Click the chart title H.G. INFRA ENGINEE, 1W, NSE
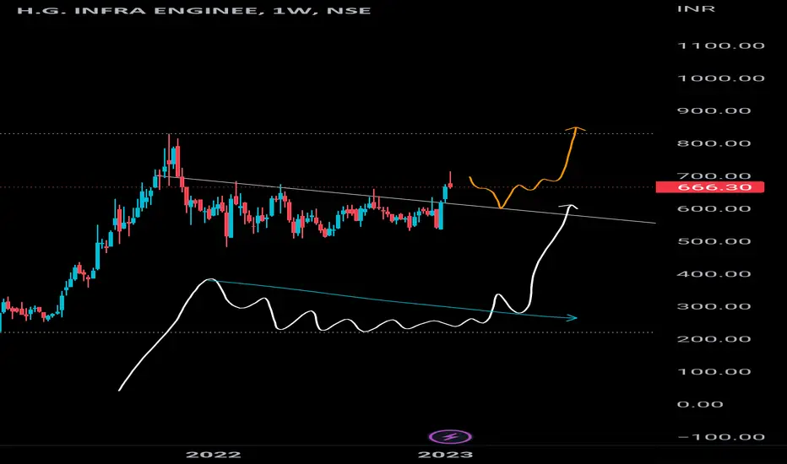This screenshot has width=787, height=464. 193,10
